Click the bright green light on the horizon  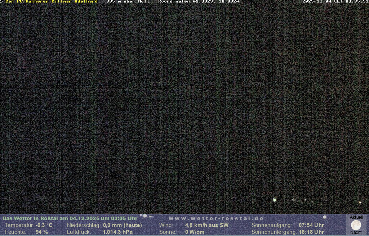pos(275,200)
